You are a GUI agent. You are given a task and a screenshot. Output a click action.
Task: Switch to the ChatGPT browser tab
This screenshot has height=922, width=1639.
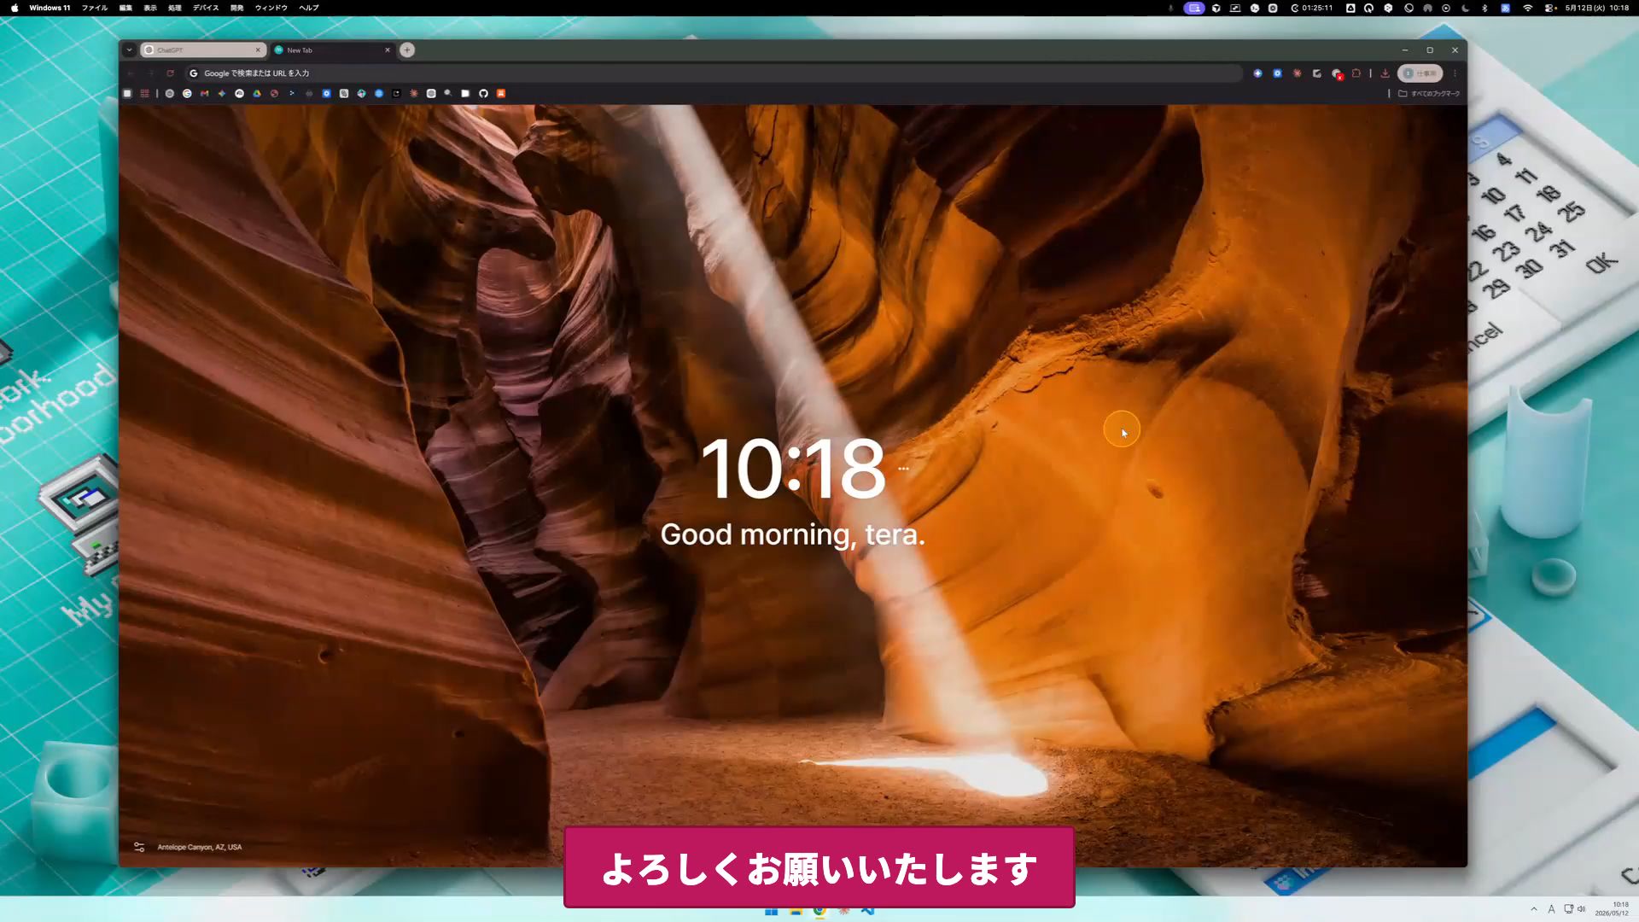[x=202, y=50]
